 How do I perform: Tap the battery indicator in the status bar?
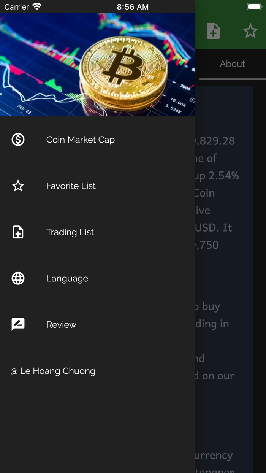click(254, 6)
